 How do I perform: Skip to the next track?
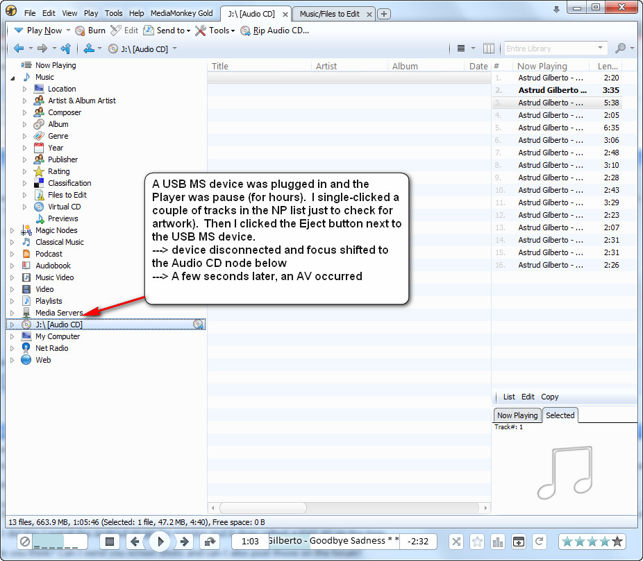[185, 542]
